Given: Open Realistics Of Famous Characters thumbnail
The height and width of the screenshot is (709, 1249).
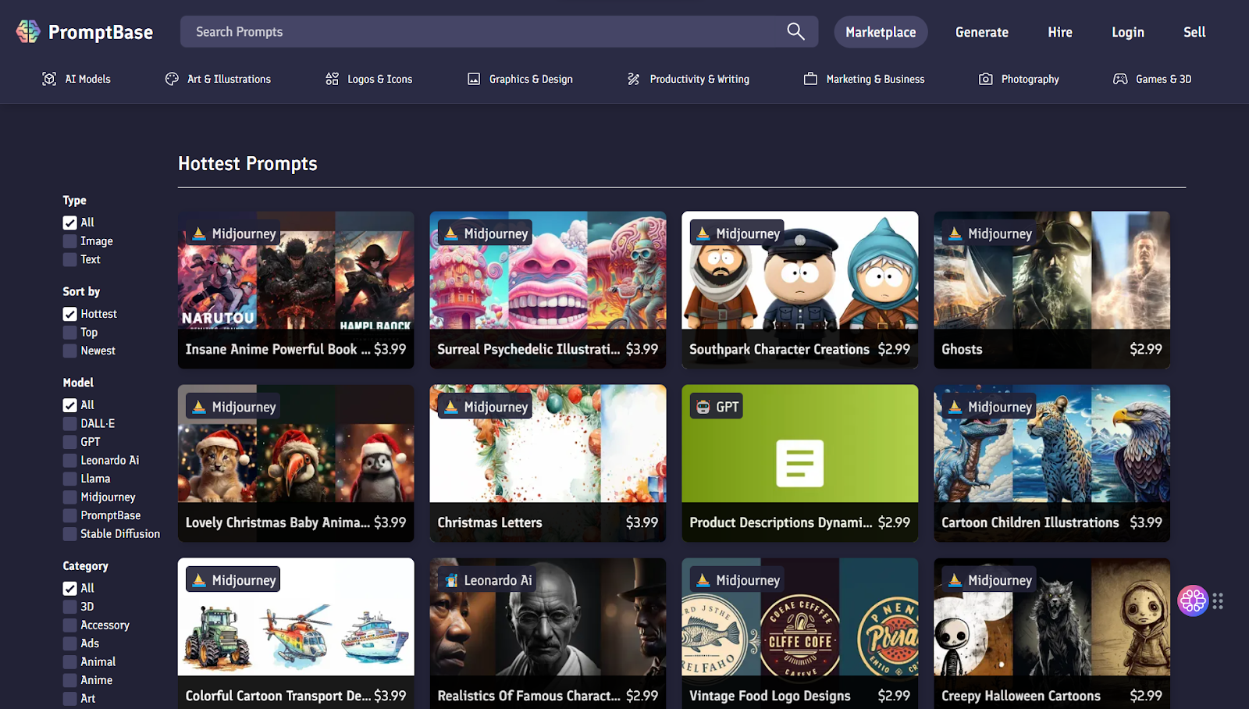Looking at the screenshot, I should (x=548, y=617).
